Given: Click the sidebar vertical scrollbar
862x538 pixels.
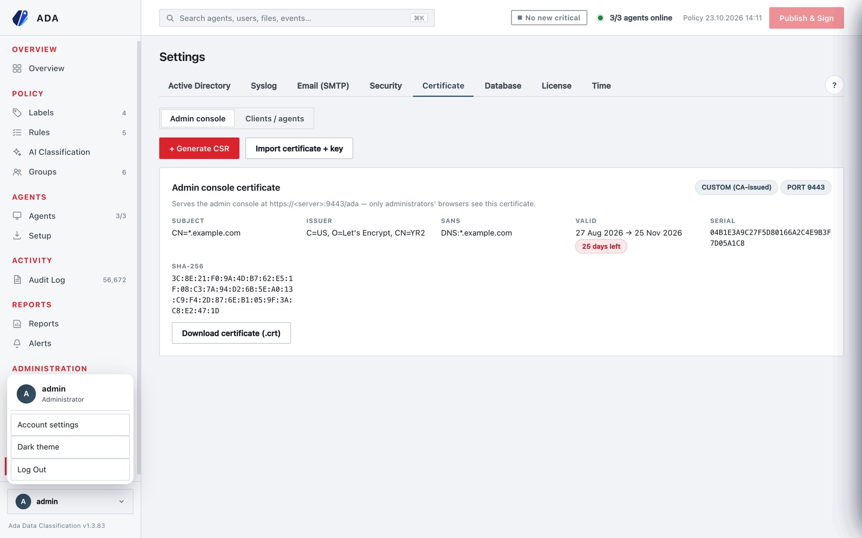Looking at the screenshot, I should point(139,257).
